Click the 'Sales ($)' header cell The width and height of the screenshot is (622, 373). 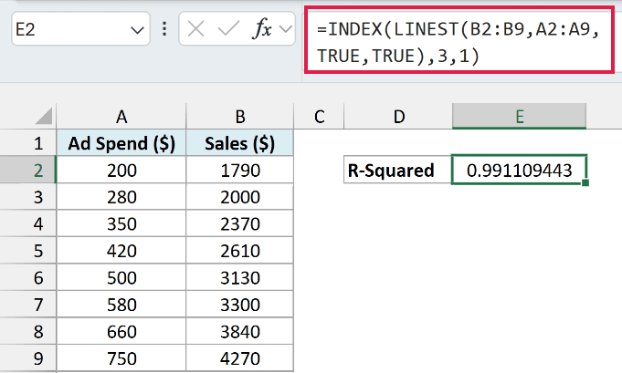click(239, 143)
